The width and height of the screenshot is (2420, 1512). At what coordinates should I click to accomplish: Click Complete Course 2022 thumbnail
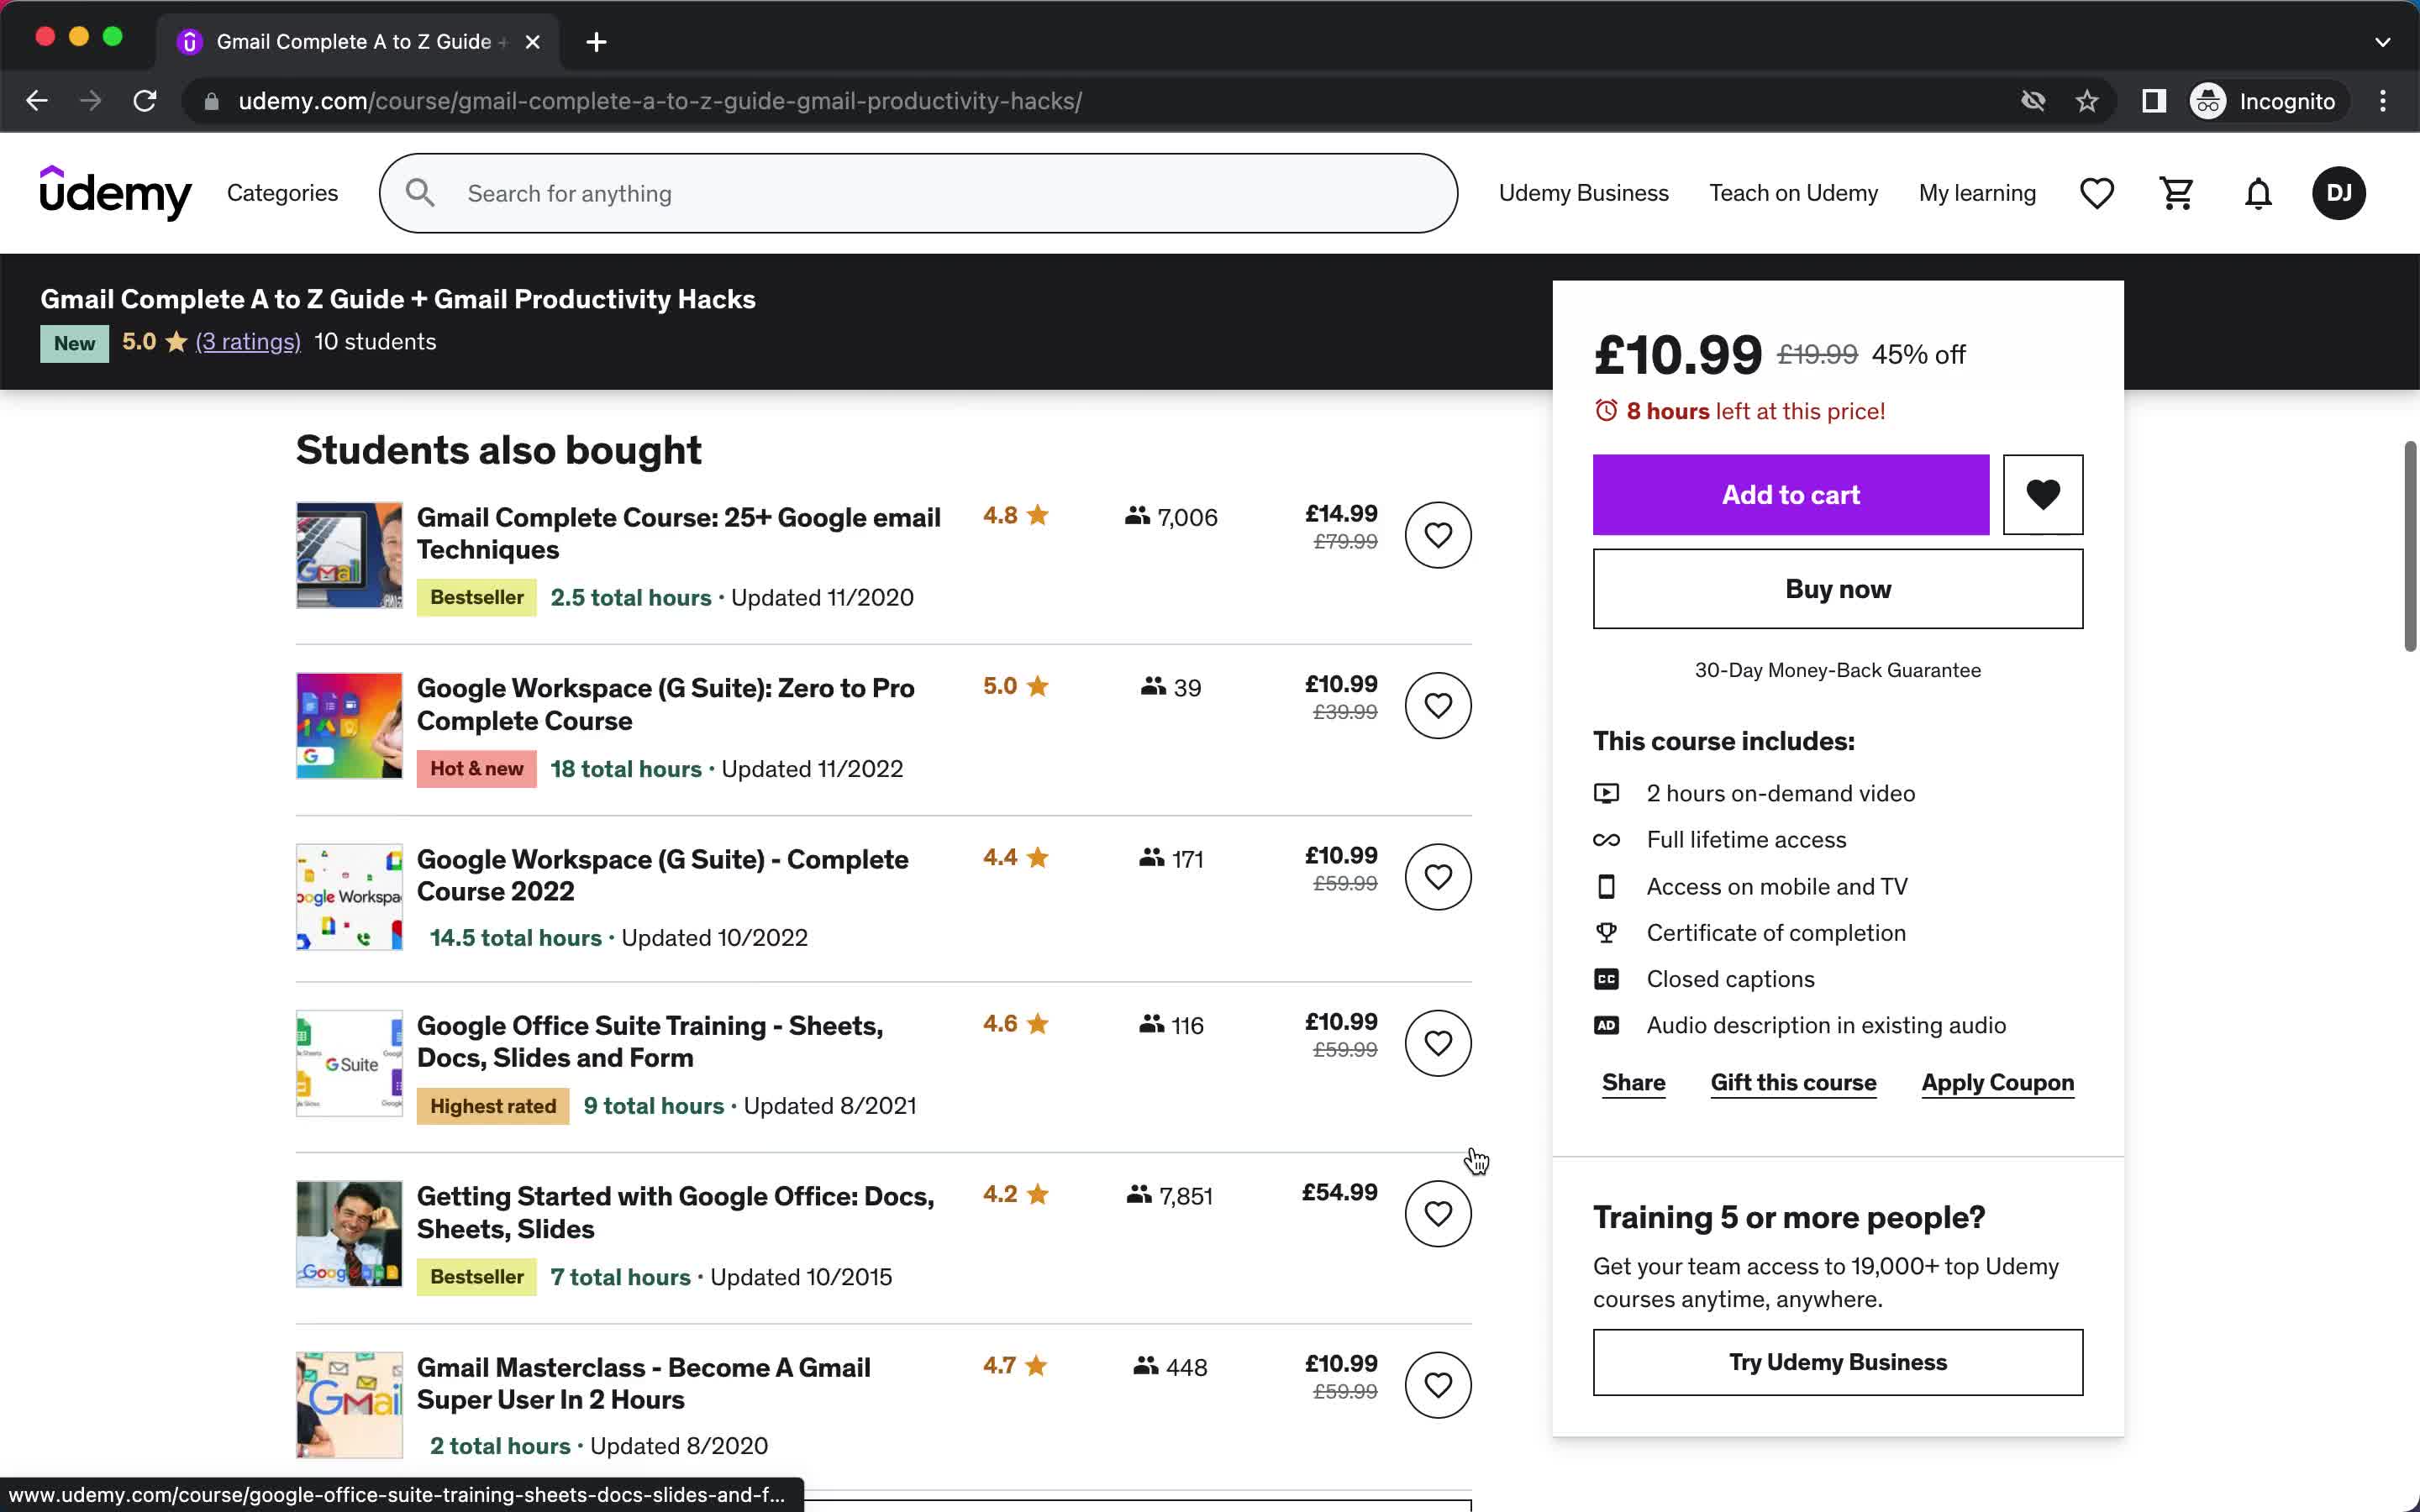click(349, 897)
